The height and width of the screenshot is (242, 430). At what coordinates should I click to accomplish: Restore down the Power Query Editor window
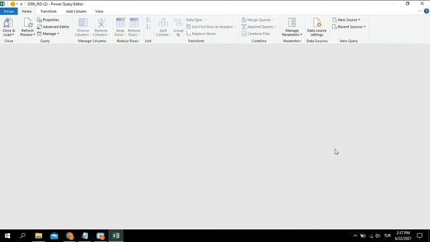[408, 3]
